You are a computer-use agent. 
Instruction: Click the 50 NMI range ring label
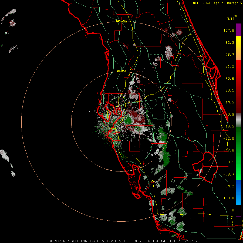pyautogui.click(x=121, y=72)
